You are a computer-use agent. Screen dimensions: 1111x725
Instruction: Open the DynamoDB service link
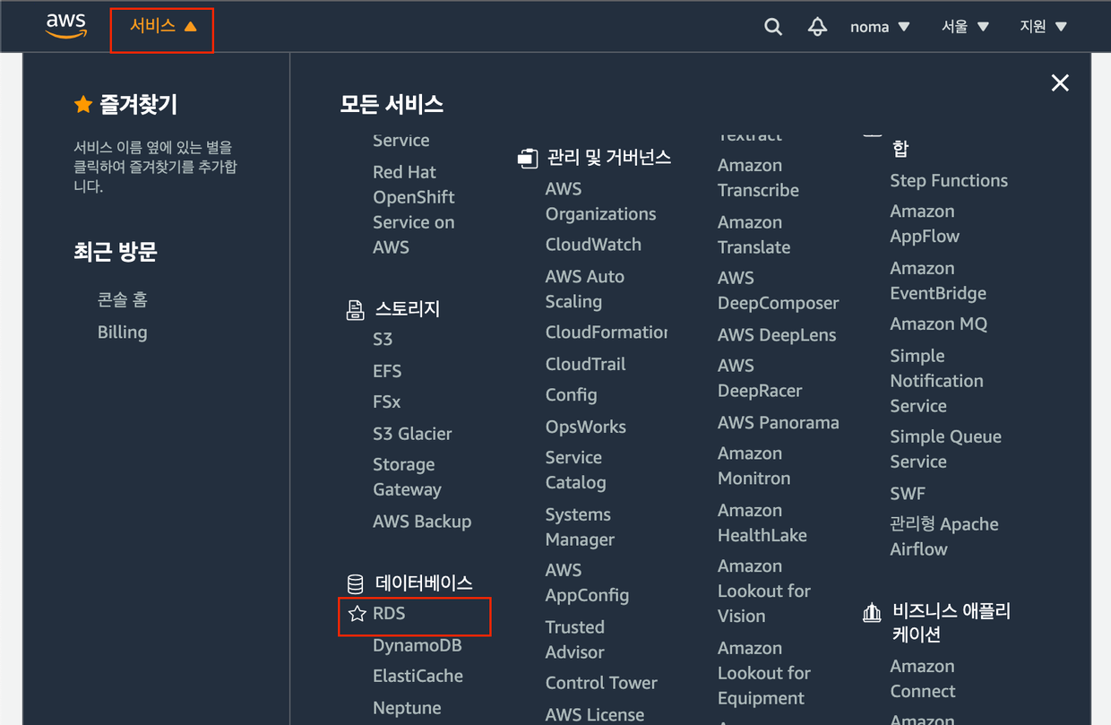[417, 644]
